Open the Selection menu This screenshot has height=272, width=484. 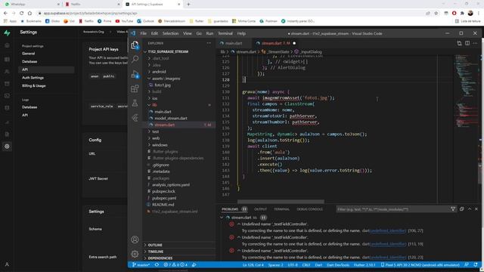170,33
